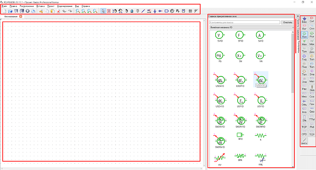Click the ground symbol tool in the toolbar

(x=155, y=11)
